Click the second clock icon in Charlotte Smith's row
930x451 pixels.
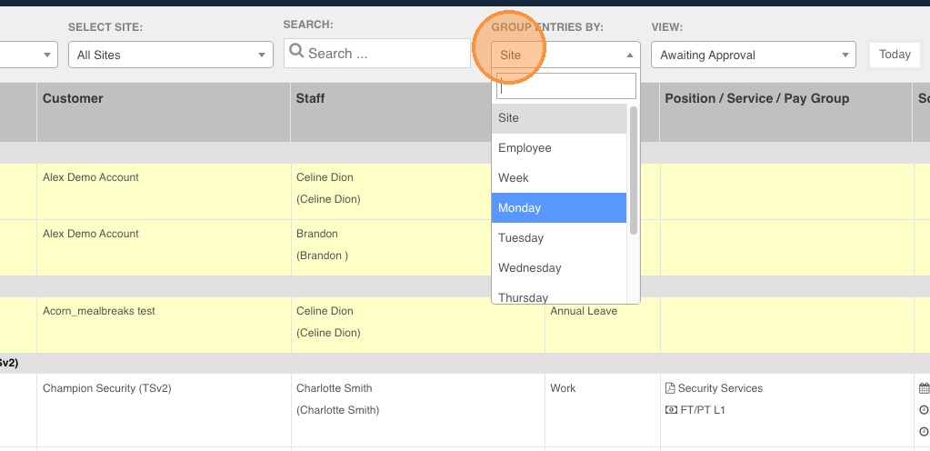coord(924,432)
